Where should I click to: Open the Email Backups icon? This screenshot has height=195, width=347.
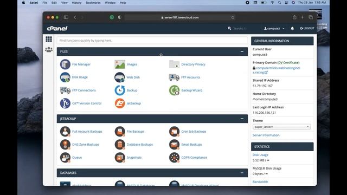coord(174,145)
